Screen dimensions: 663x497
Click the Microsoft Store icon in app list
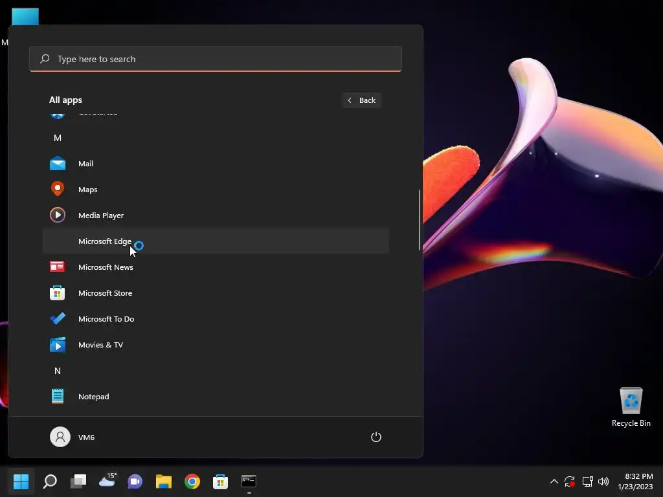[58, 293]
